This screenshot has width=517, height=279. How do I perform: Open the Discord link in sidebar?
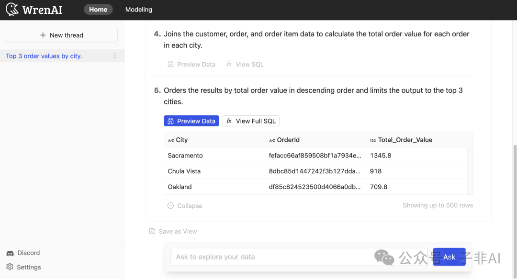coord(28,253)
